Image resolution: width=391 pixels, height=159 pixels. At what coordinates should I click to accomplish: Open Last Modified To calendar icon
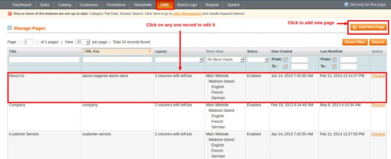(x=334, y=66)
